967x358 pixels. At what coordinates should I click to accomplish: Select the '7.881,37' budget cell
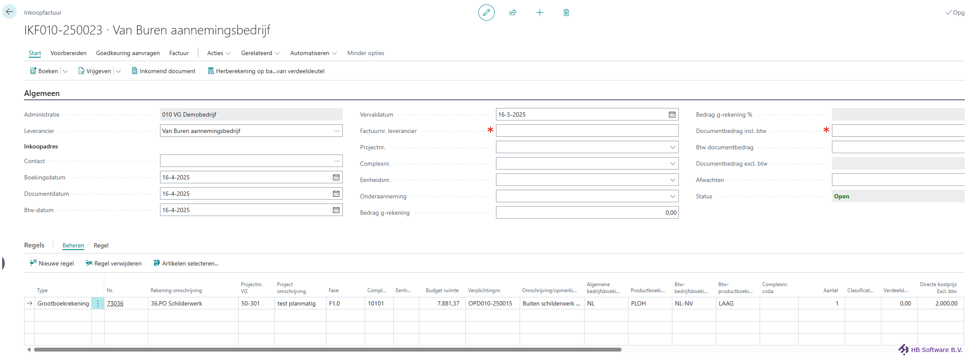[x=442, y=303]
